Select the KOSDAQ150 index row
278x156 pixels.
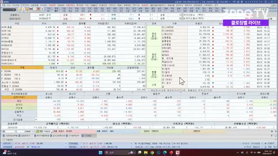73,45
